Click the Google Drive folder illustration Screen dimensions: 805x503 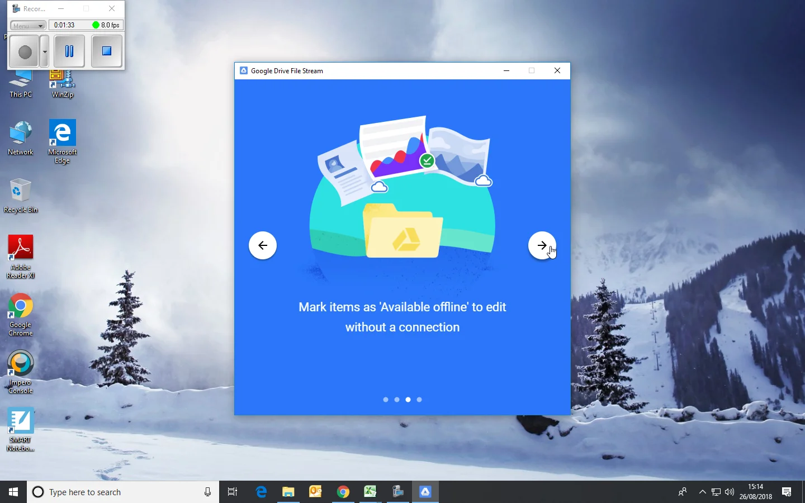(402, 231)
